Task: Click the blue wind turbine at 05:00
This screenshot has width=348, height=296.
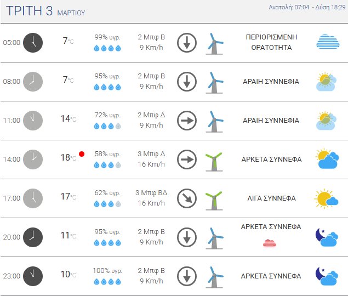Action: click(214, 43)
